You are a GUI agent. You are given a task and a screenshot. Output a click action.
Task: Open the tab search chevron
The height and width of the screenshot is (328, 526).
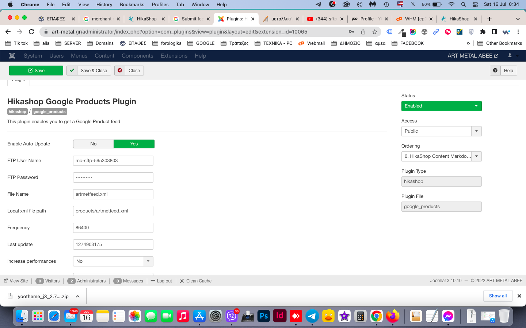518,19
